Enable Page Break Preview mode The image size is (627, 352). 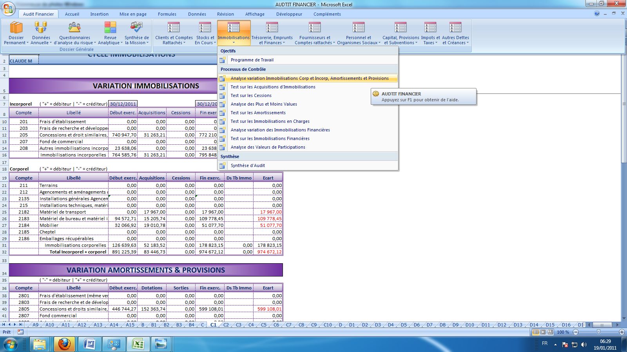[550, 332]
